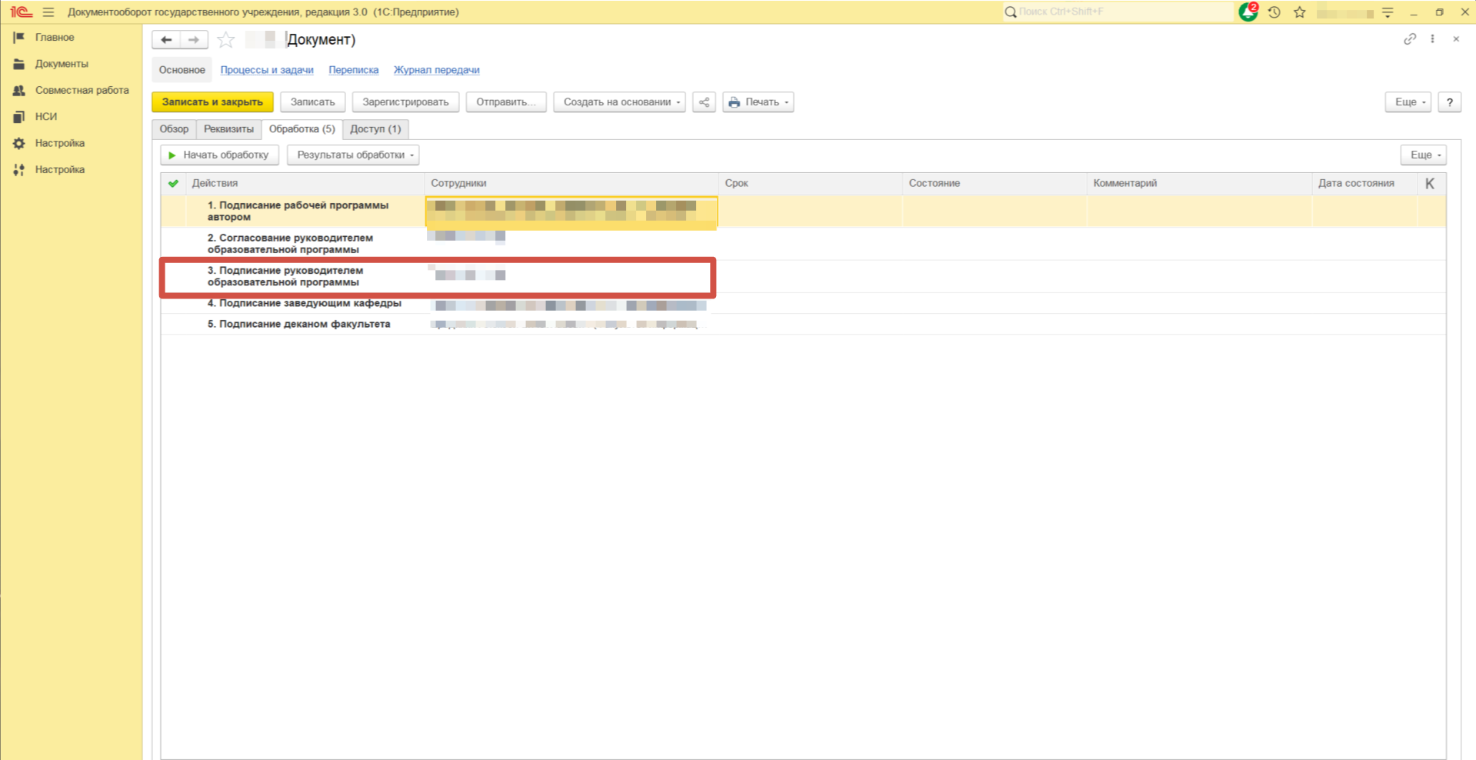Click the Начать обработку button
The height and width of the screenshot is (760, 1476).
click(219, 155)
